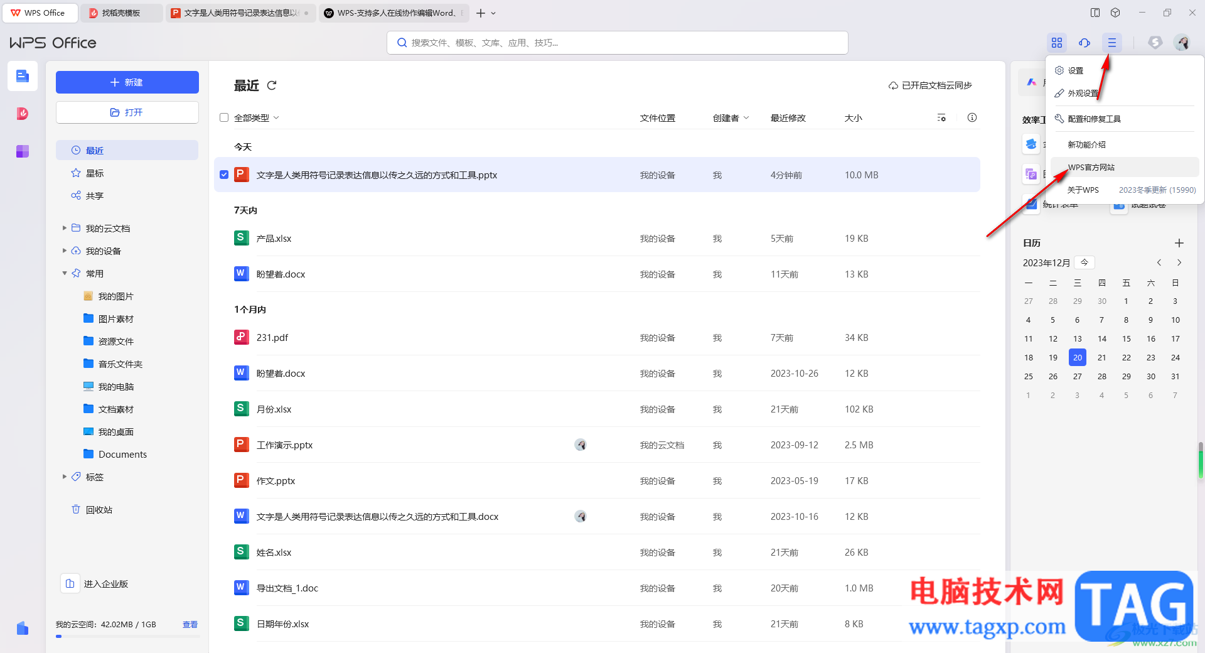Screen dimensions: 1205x653
Task: Add a new calendar event with plus
Action: click(x=1179, y=243)
